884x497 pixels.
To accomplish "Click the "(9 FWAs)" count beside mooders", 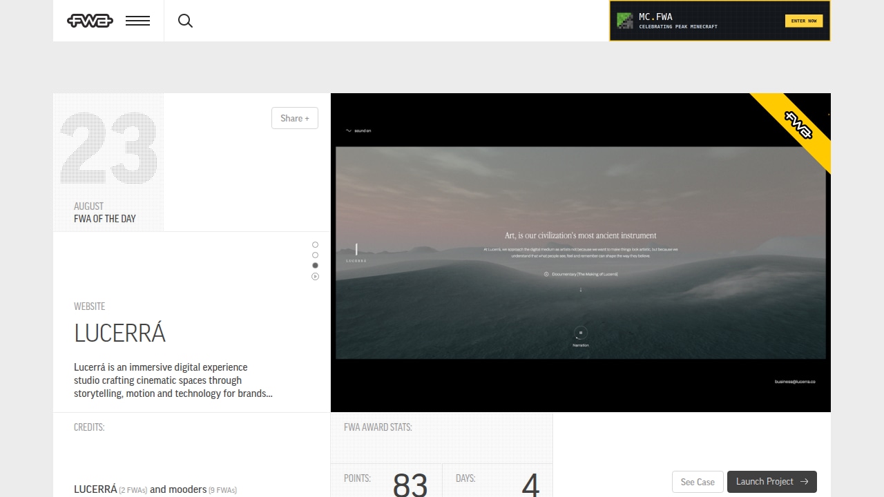I will 223,490.
